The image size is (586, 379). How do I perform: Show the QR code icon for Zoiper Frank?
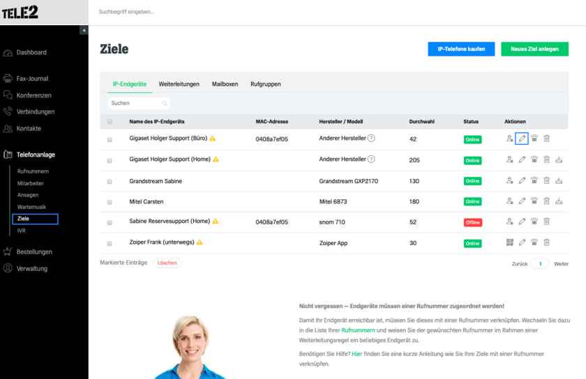point(509,242)
